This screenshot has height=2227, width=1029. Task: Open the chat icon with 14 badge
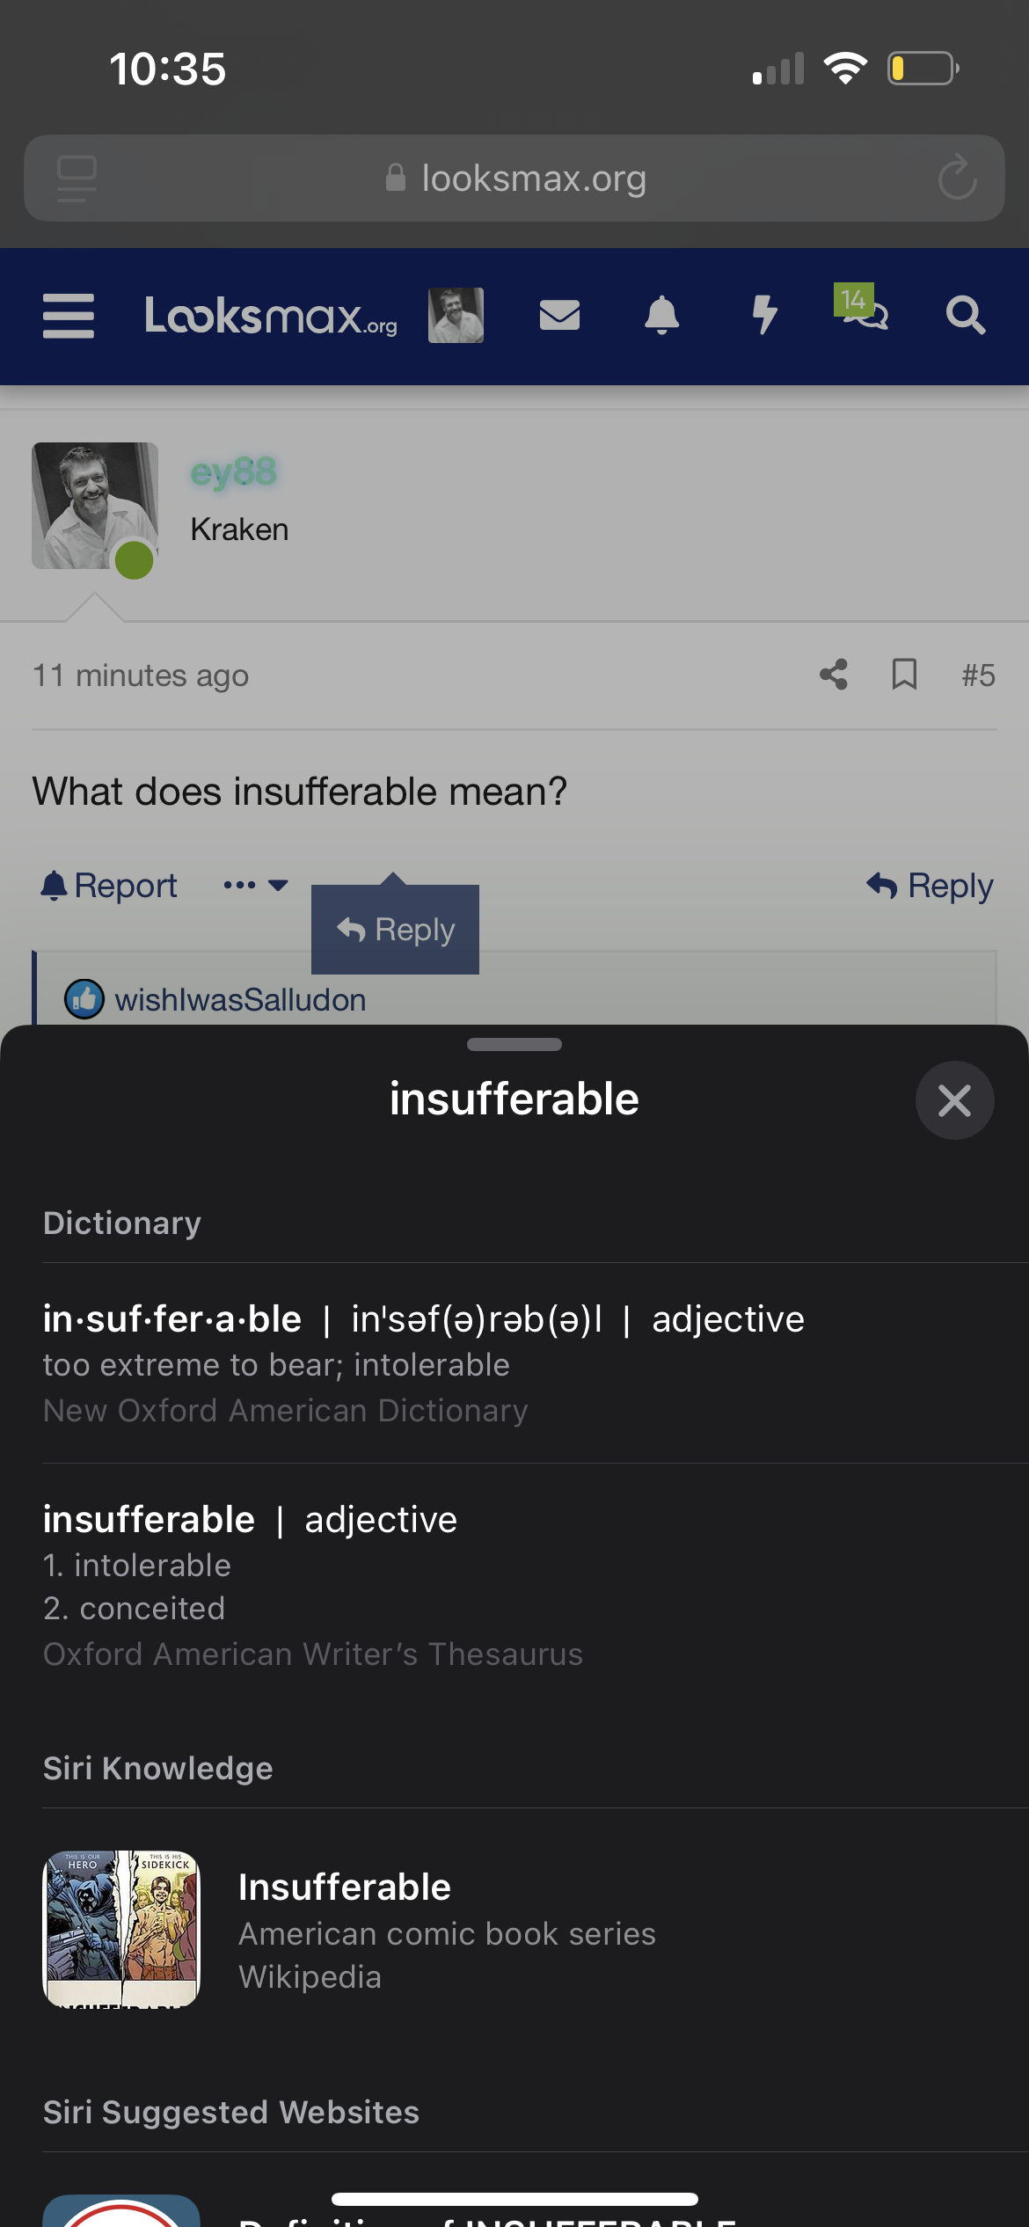864,310
